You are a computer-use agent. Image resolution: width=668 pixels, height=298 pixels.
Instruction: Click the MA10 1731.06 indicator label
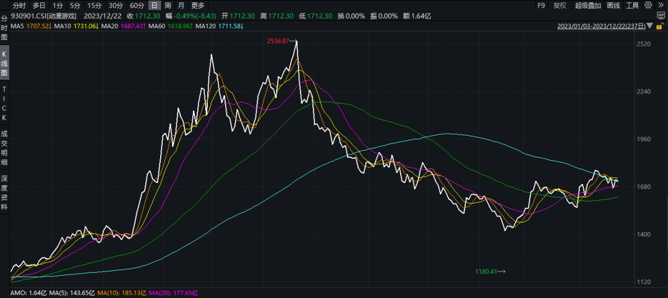pyautogui.click(x=77, y=26)
